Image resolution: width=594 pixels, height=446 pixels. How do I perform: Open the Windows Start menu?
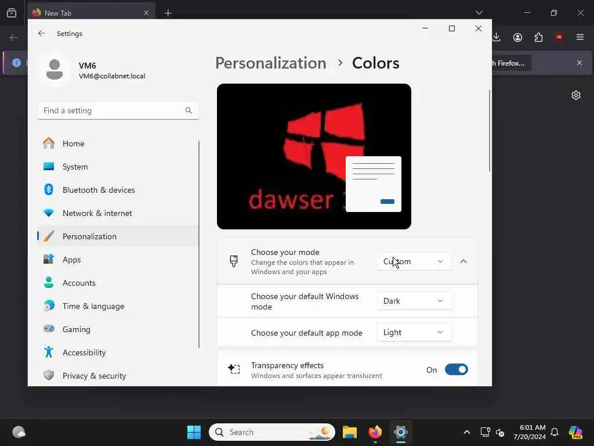point(194,432)
